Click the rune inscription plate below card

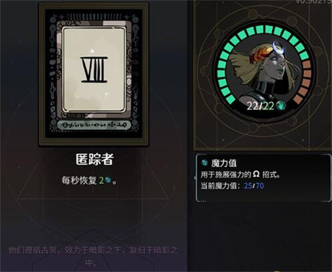[x=94, y=125]
